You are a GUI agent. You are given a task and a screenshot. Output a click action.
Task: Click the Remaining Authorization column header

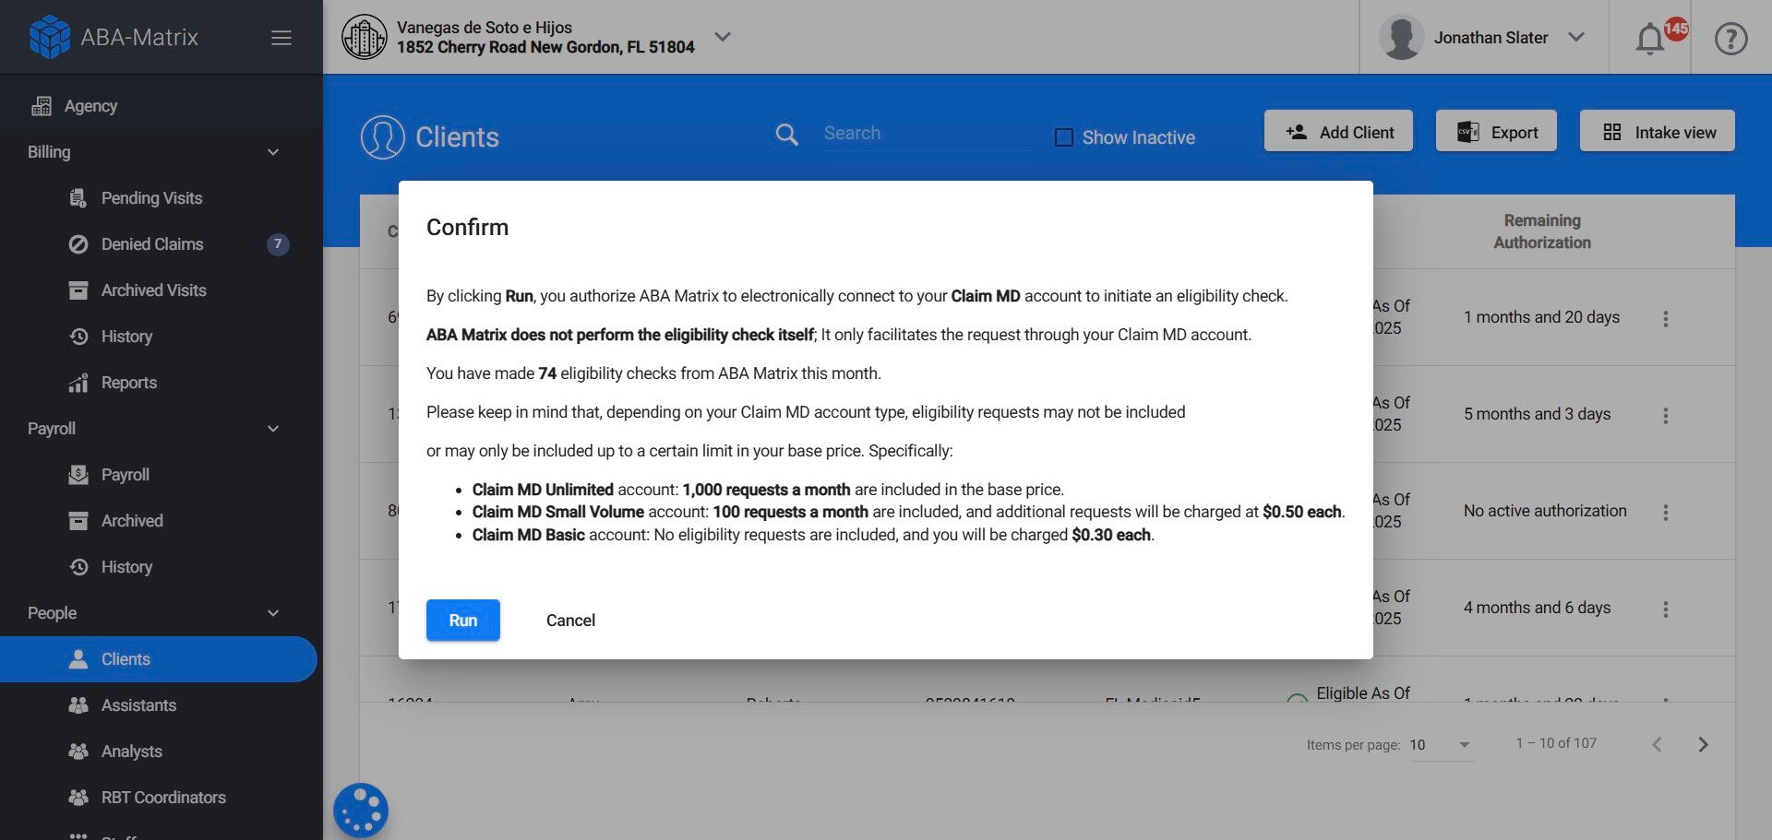pos(1542,231)
